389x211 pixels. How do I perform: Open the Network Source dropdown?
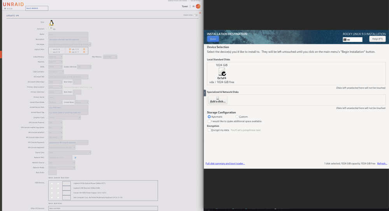pos(61,163)
